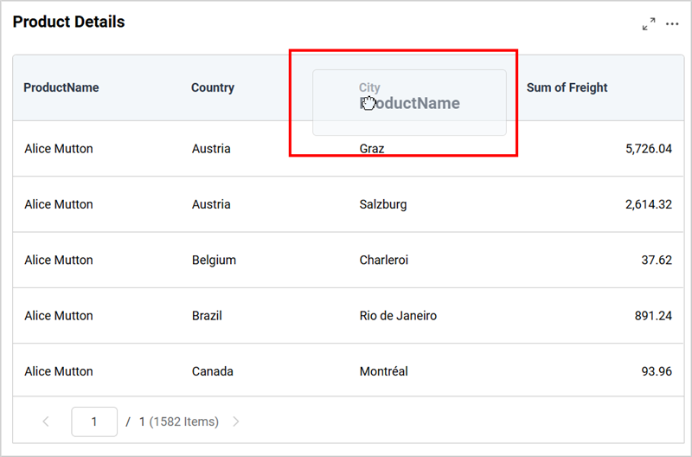Select the Charleroi city cell
This screenshot has width=692, height=457.
(x=383, y=260)
